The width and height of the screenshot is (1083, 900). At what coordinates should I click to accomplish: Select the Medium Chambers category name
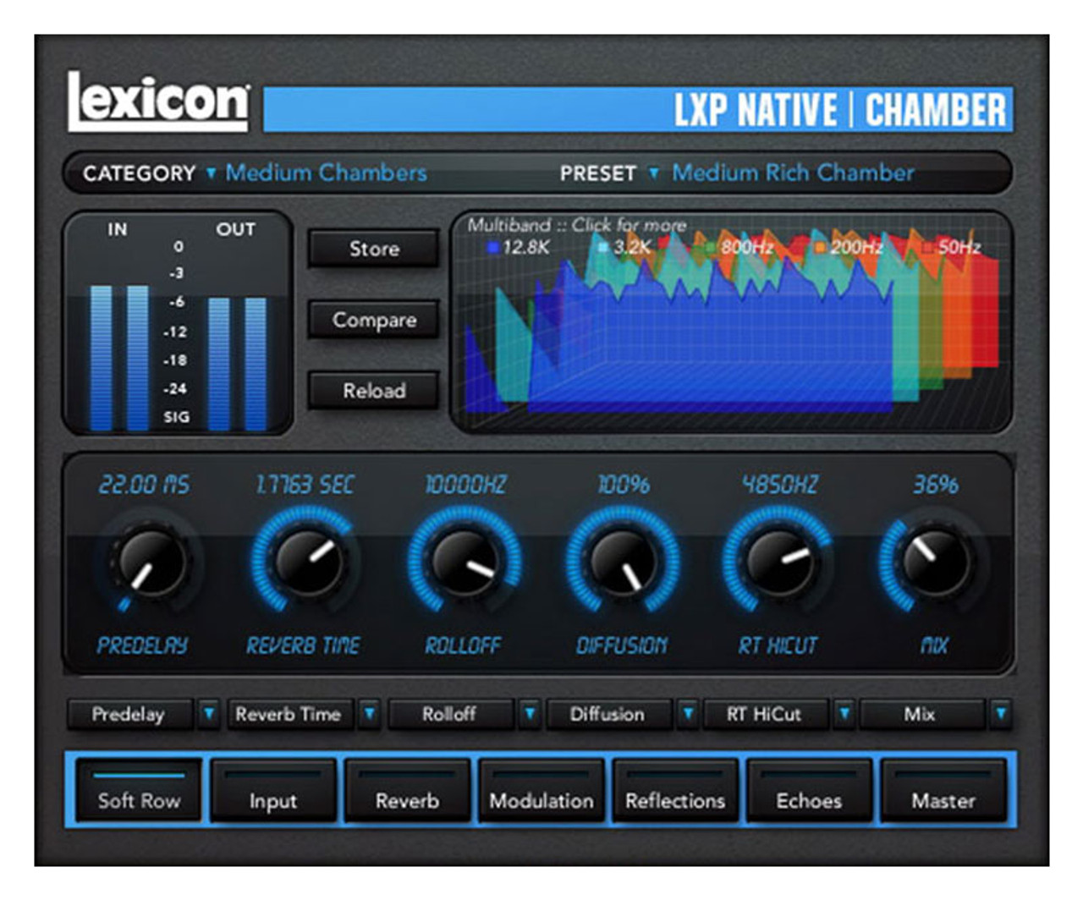(x=327, y=173)
